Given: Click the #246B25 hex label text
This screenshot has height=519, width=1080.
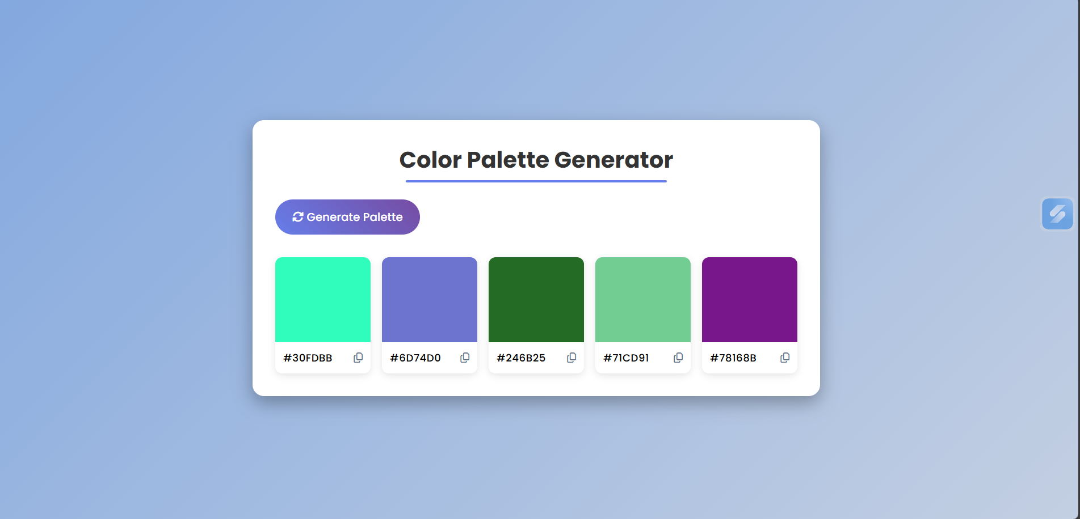Looking at the screenshot, I should (x=521, y=358).
